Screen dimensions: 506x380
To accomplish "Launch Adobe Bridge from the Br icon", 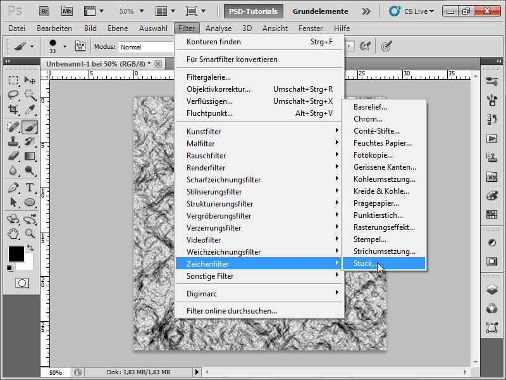I will click(44, 11).
